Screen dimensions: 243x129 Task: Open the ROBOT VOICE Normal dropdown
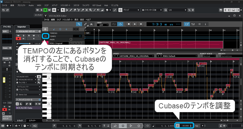208,56
